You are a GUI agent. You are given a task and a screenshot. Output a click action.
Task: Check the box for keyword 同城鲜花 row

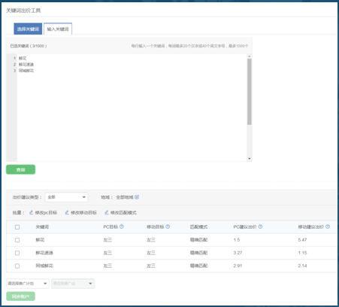click(17, 266)
